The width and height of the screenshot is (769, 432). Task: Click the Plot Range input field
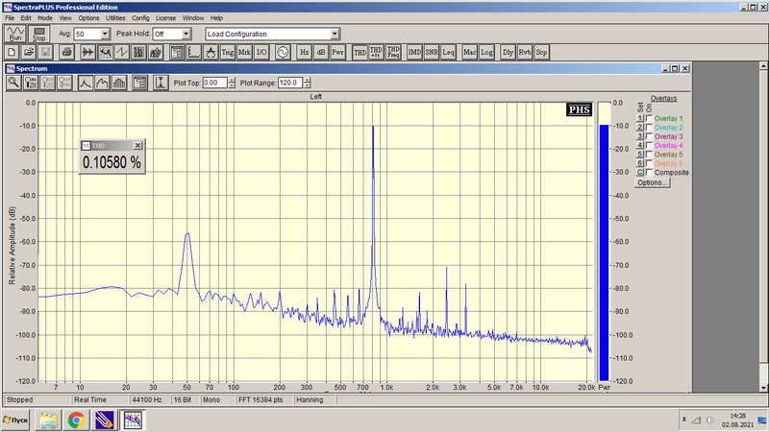[x=290, y=83]
